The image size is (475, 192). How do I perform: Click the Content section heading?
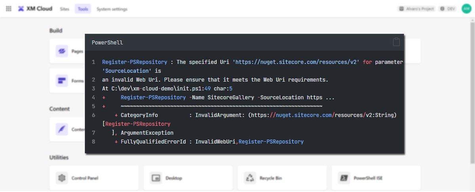click(x=59, y=108)
